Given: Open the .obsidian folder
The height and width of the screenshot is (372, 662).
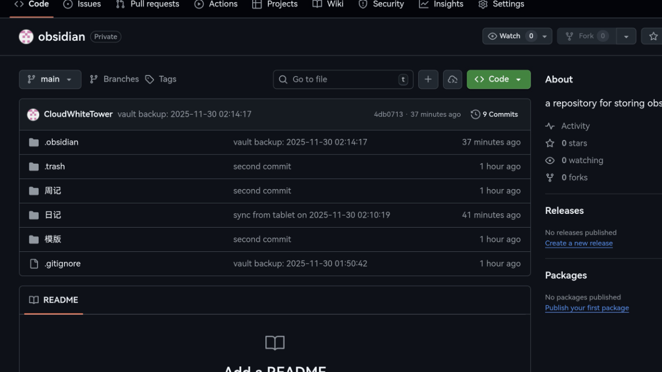Looking at the screenshot, I should 61,142.
